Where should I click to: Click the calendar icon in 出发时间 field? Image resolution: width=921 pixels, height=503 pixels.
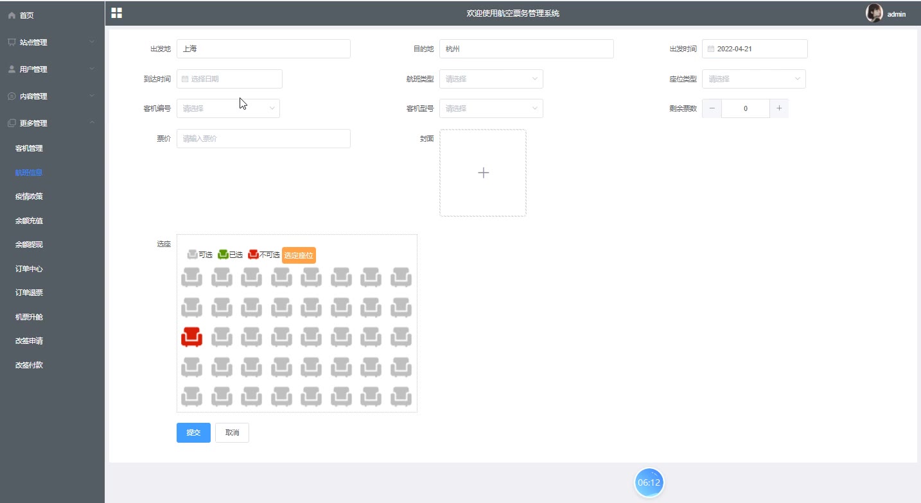tap(711, 49)
